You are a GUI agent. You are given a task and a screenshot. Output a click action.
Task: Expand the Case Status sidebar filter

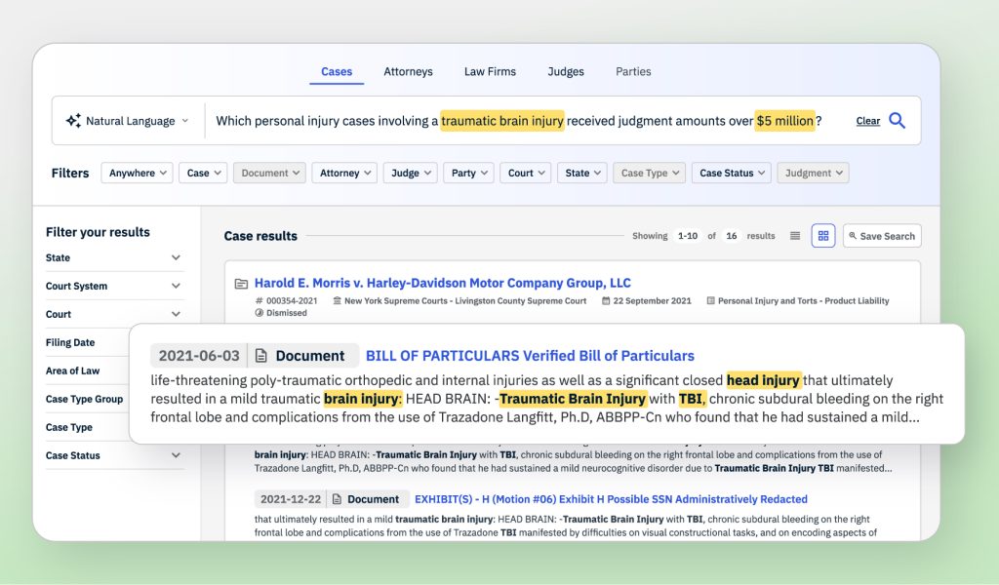tap(176, 455)
